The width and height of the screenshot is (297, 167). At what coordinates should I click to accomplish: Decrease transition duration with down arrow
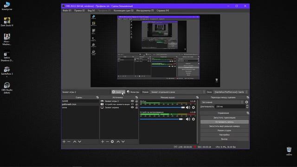click(247, 108)
